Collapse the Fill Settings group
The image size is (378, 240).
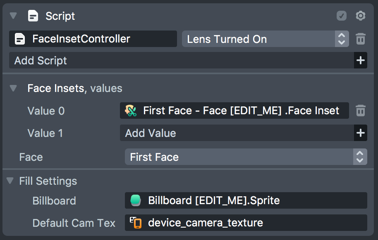[x=9, y=181]
